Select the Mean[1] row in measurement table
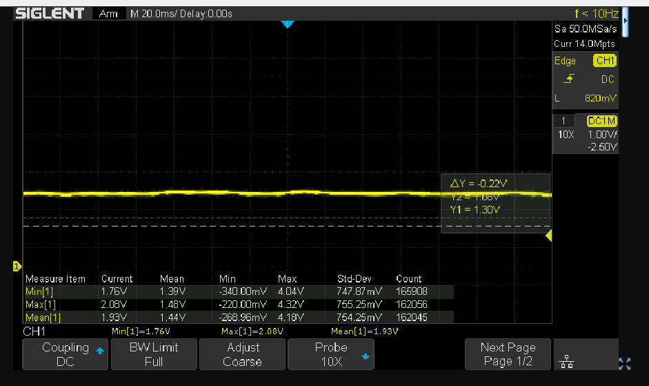Image resolution: width=649 pixels, height=386 pixels. click(x=43, y=318)
